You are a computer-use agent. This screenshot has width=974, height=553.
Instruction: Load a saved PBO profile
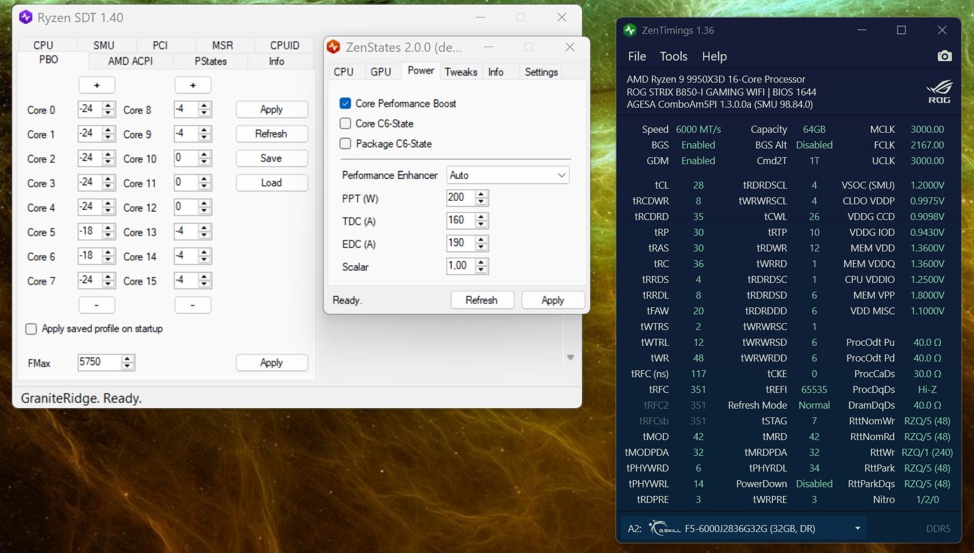(271, 183)
